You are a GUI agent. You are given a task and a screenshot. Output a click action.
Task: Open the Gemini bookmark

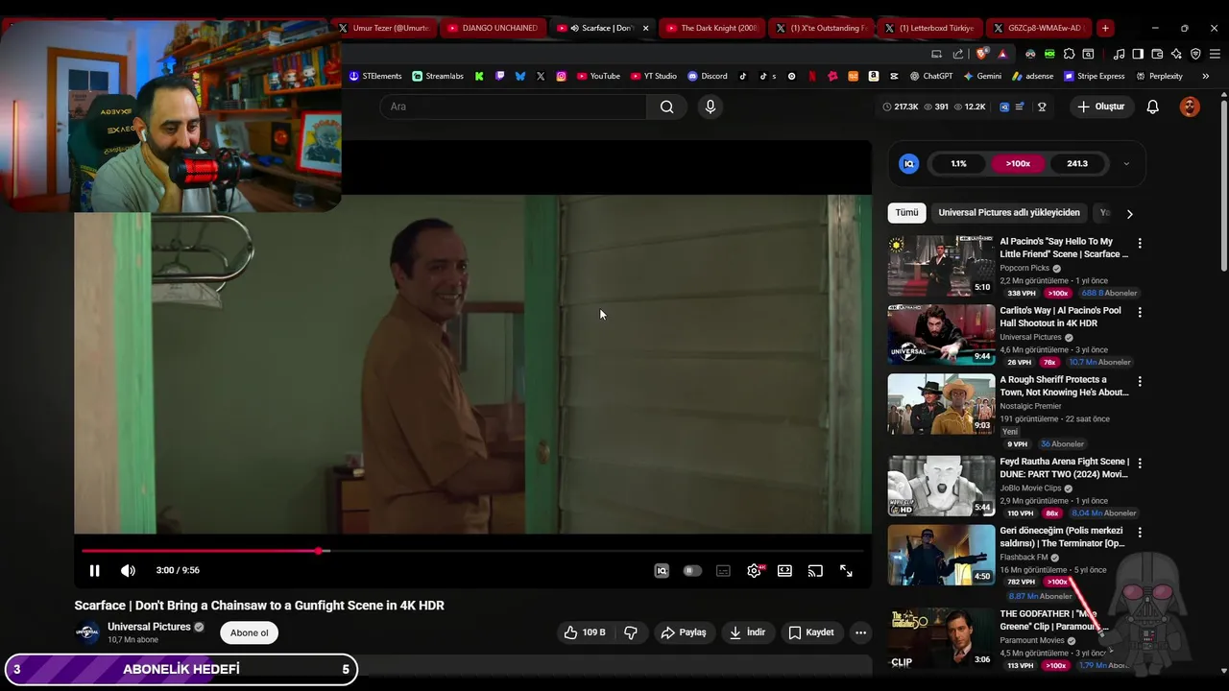982,76
